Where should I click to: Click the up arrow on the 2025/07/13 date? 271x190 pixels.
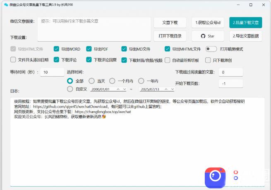click(x=166, y=89)
